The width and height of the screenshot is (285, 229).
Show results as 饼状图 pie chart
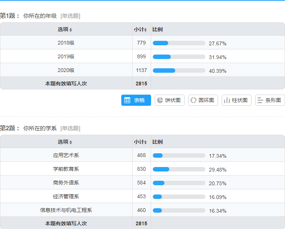[169, 100]
